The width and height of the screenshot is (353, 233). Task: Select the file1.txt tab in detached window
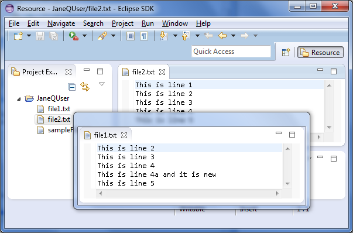[105, 135]
